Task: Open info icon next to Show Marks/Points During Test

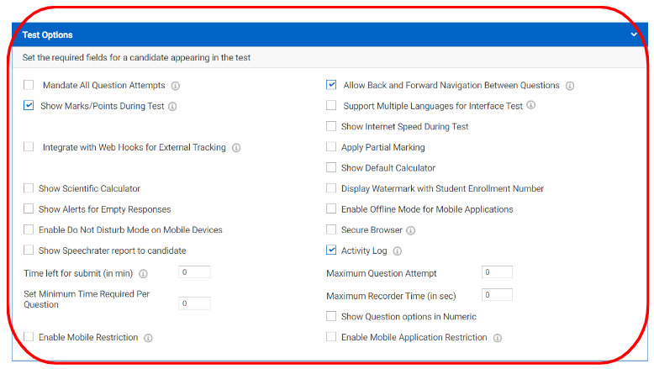Action: [x=172, y=107]
